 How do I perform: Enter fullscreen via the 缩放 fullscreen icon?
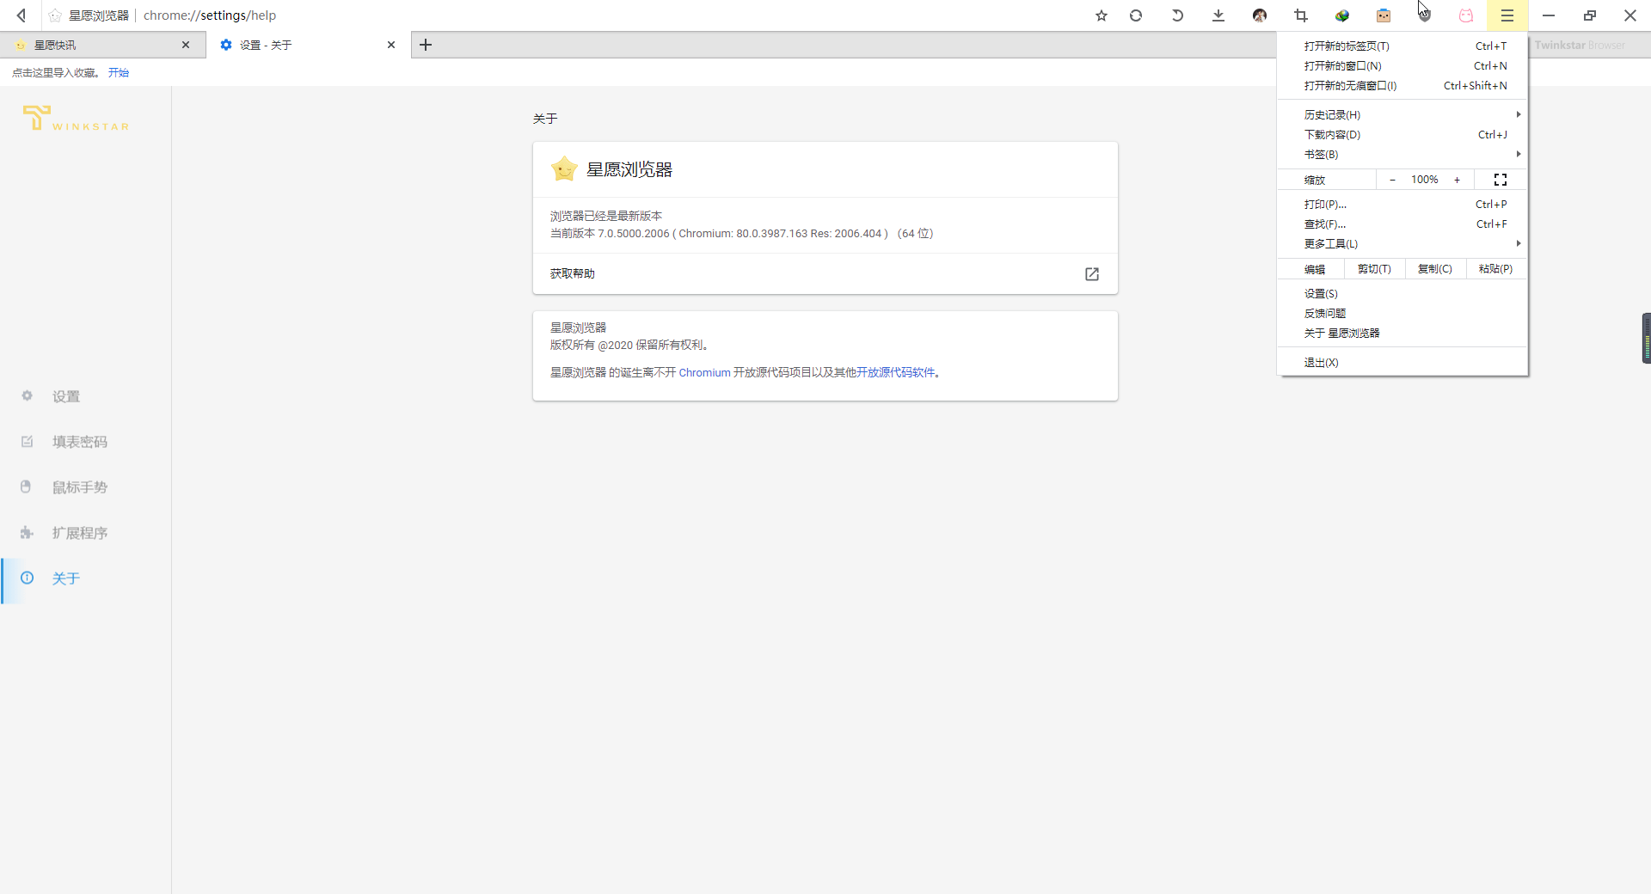coord(1500,180)
